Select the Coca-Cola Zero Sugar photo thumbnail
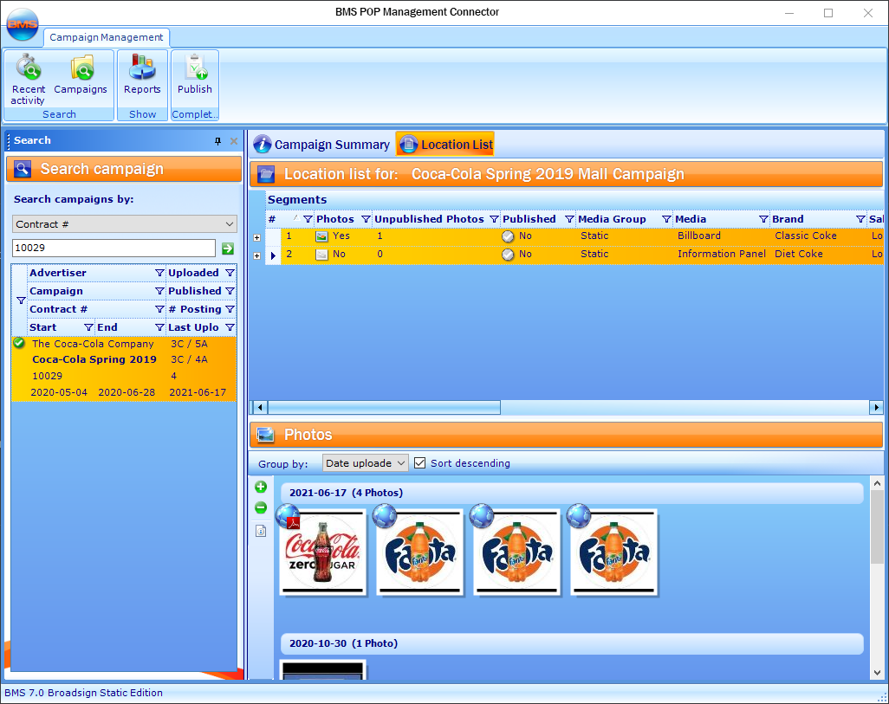 [323, 552]
